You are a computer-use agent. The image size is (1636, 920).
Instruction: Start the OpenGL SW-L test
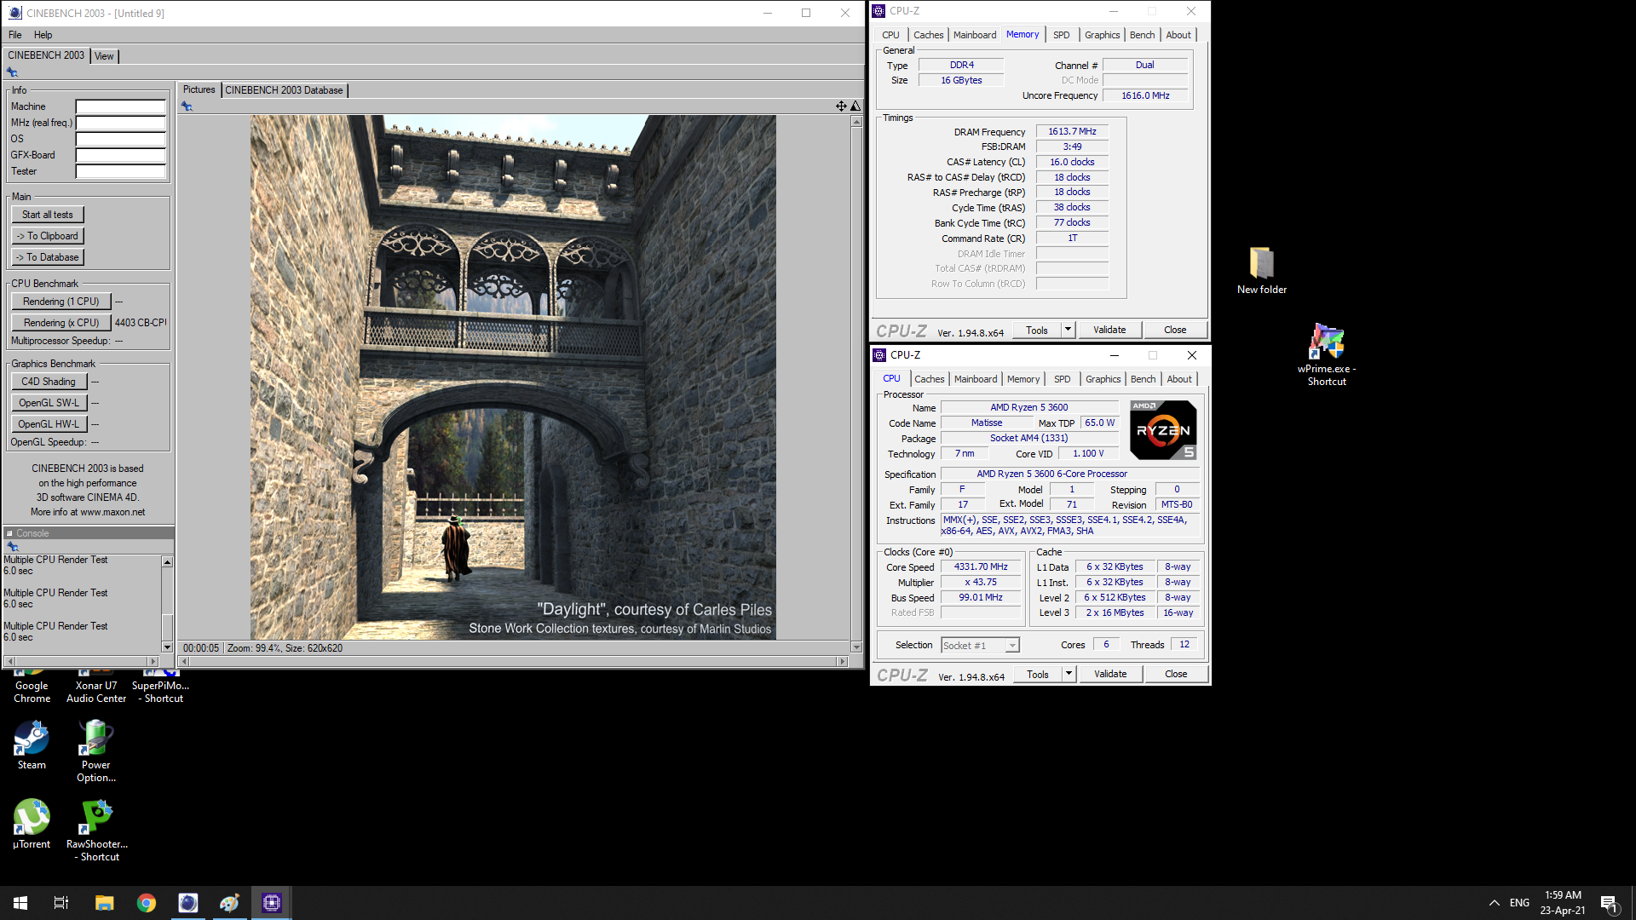pyautogui.click(x=49, y=403)
